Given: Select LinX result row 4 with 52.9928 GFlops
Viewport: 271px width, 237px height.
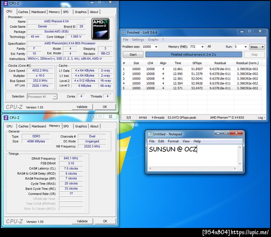Looking at the screenshot, I should (x=192, y=83).
